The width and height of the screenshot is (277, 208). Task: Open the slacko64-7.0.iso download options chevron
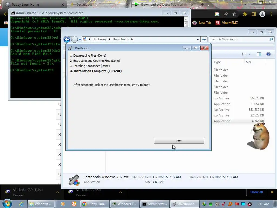point(121,192)
